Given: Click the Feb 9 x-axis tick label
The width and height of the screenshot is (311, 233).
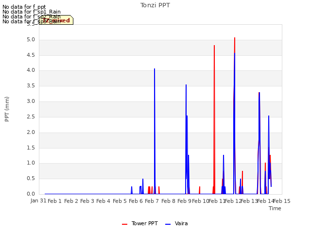Looking at the screenshot, I should click(185, 201).
